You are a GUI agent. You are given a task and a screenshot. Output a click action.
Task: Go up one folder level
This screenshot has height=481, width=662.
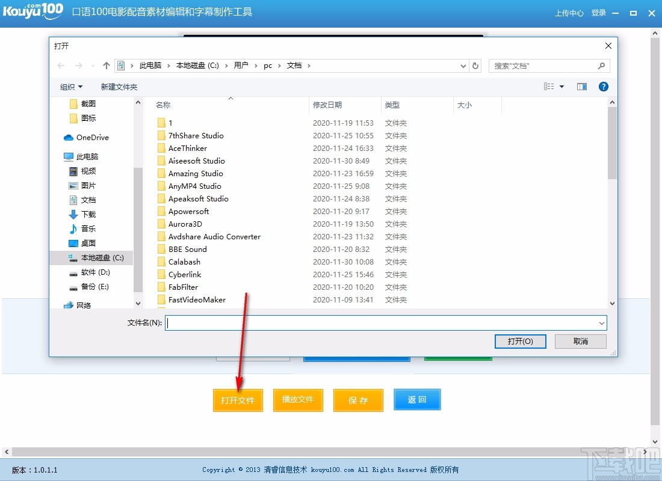[x=107, y=66]
